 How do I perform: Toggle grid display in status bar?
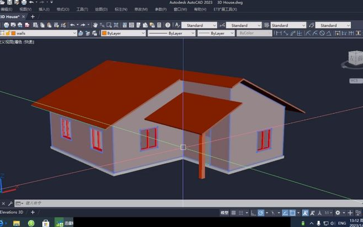(234, 213)
